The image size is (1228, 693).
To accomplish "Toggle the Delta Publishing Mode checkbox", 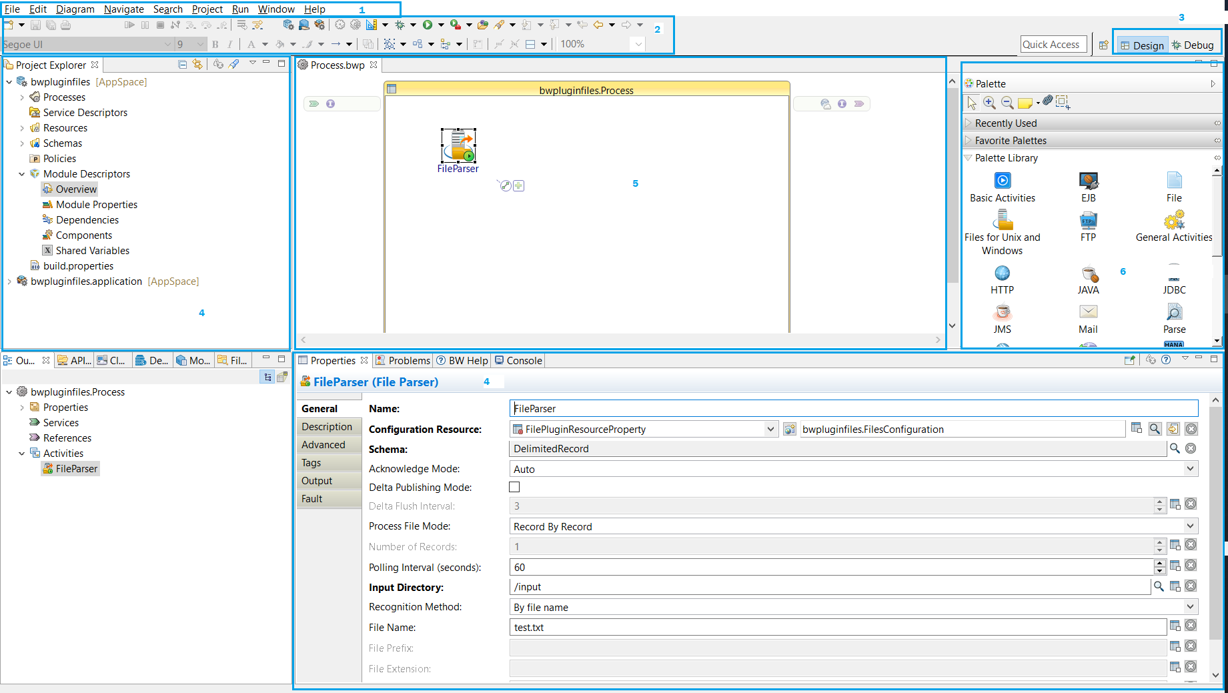I will (x=514, y=487).
